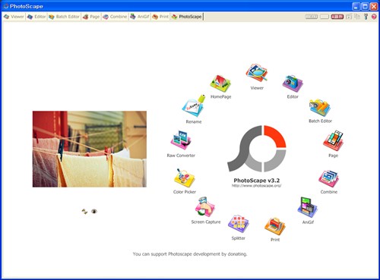Switch to the Batch Editor tab
Viewport: 380px width, 280px height.
65,17
